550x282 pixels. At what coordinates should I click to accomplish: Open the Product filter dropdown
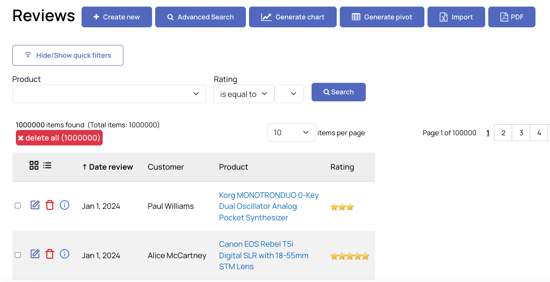109,94
